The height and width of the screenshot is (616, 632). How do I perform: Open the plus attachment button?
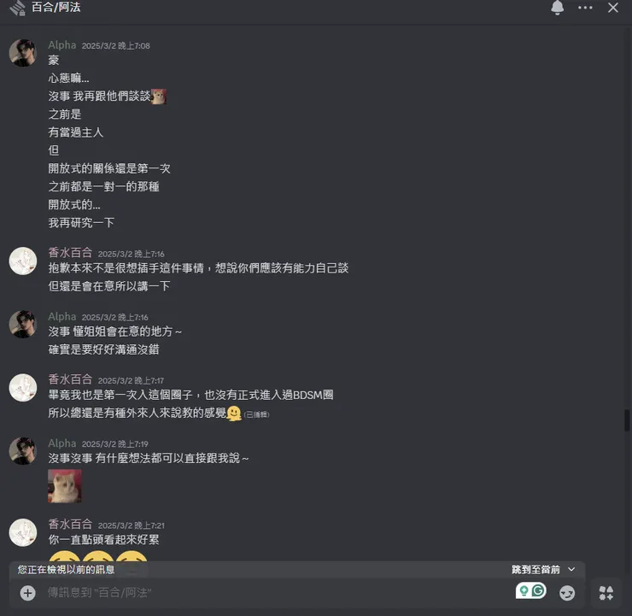[x=28, y=593]
